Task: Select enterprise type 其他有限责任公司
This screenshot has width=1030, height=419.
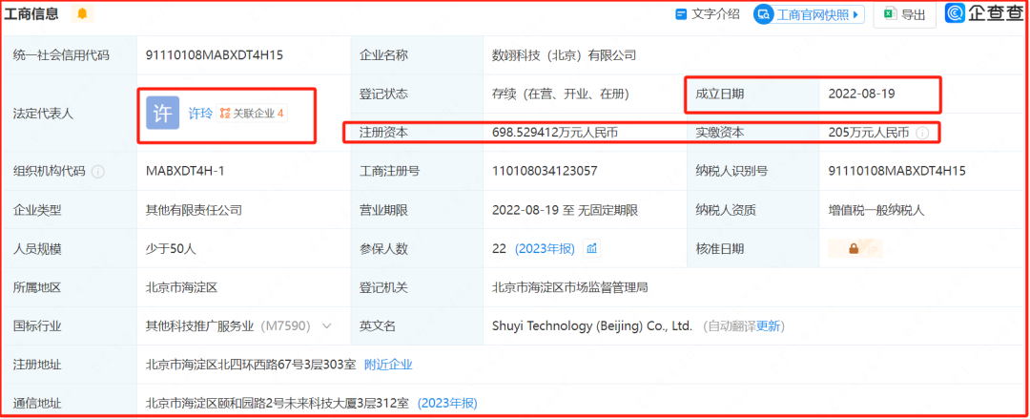Action: 194,211
